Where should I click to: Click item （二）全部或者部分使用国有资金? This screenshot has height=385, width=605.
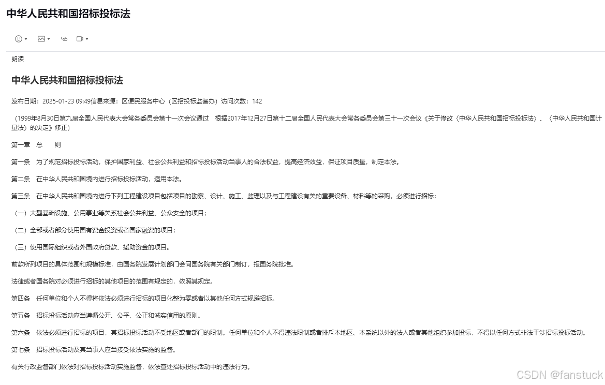pyautogui.click(x=95, y=230)
